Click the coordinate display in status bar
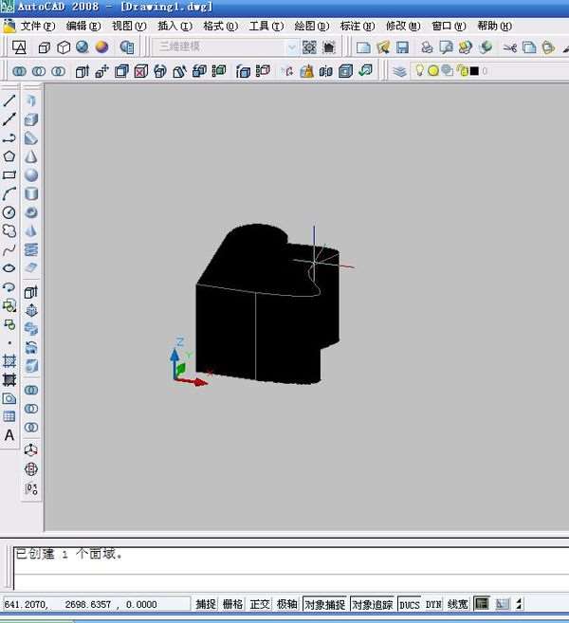Screen dimensions: 569x623 pos(96,604)
